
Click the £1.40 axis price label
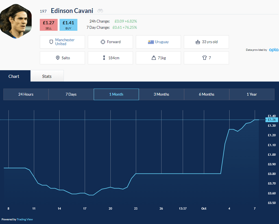(x=272, y=116)
